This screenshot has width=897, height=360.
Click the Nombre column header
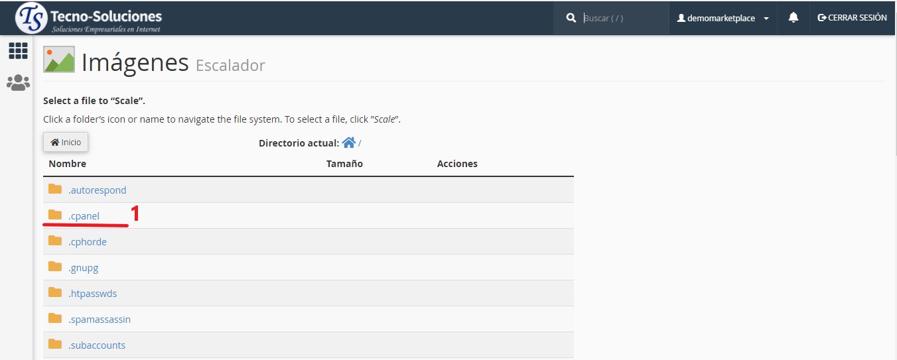67,164
